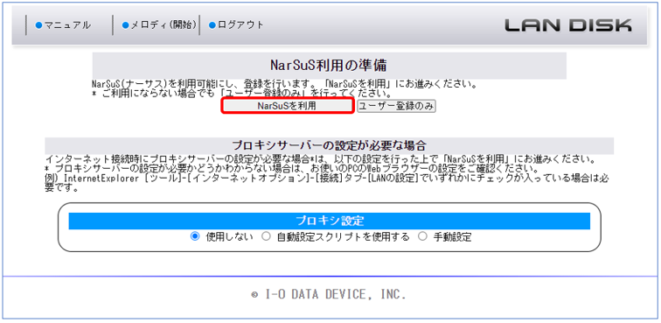
Task: Click the blue dot beside メロディ(開始)
Action: (x=126, y=25)
